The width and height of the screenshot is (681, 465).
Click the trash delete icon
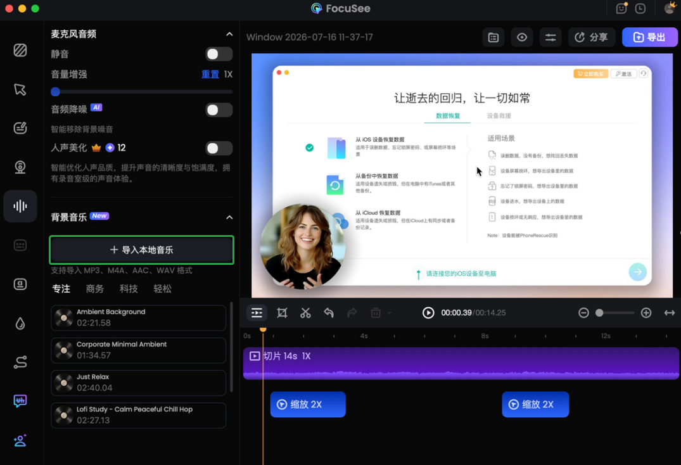376,312
